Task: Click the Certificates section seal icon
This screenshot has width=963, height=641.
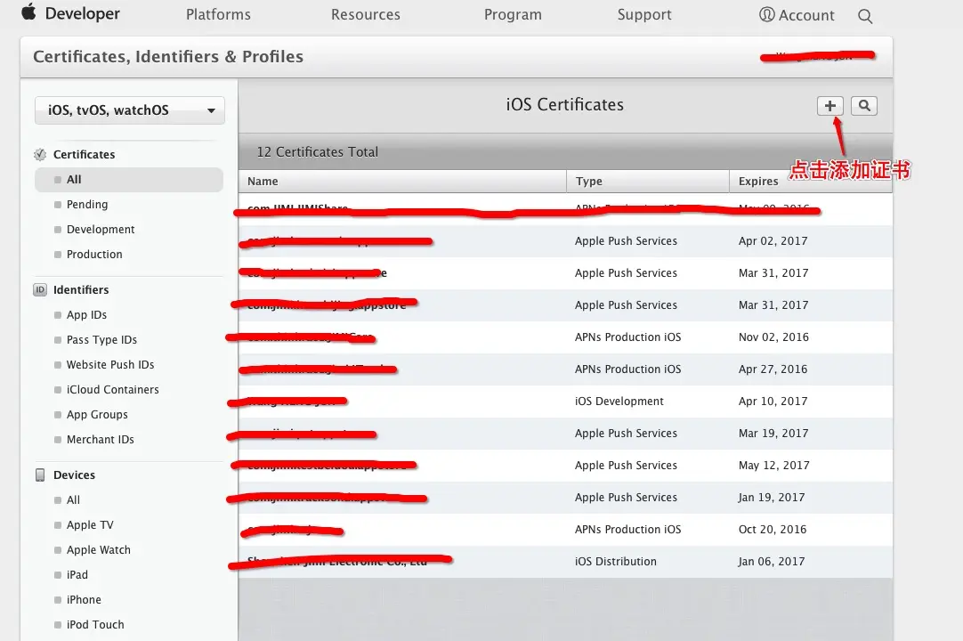Action: point(40,154)
